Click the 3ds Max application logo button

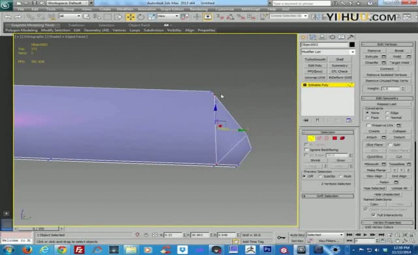pyautogui.click(x=5, y=5)
